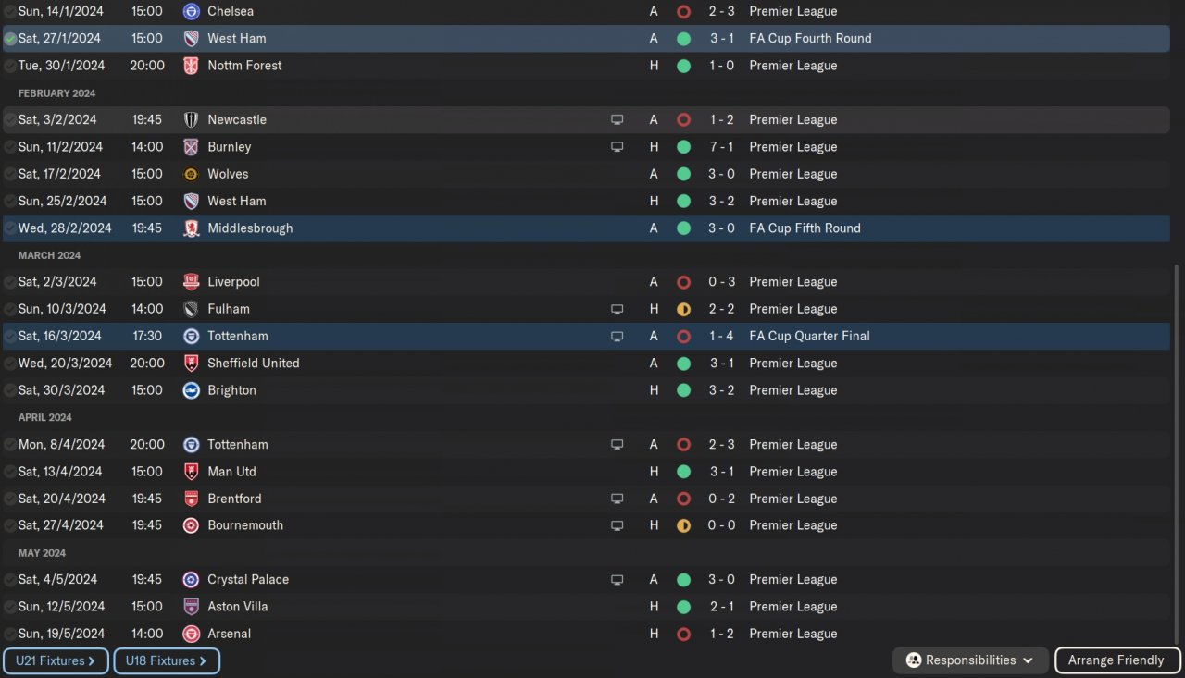The height and width of the screenshot is (678, 1185).
Task: Open U18 Fixtures using its chevron
Action: [x=202, y=661]
